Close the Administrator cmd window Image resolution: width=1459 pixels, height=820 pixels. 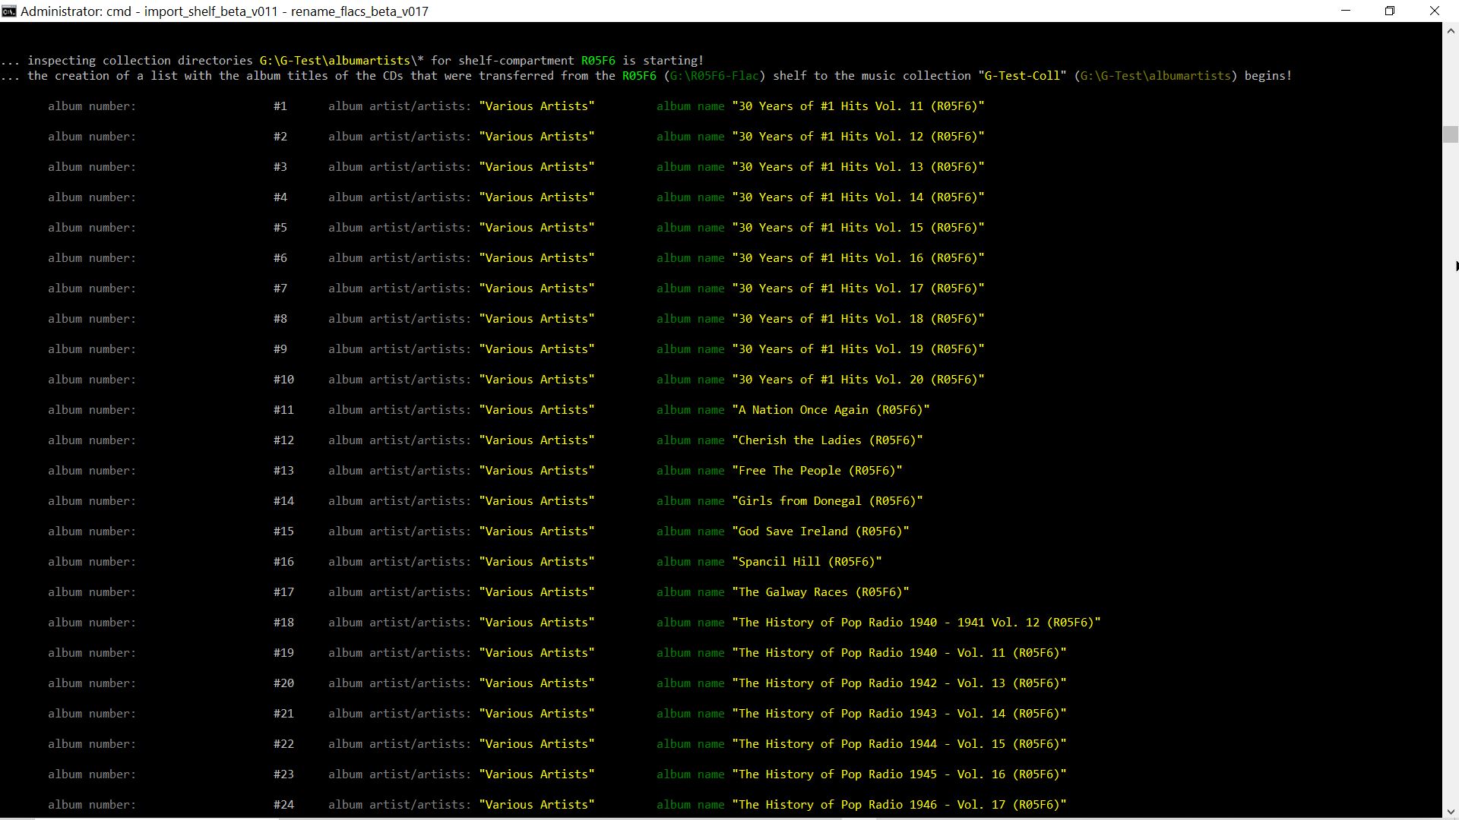click(x=1434, y=11)
